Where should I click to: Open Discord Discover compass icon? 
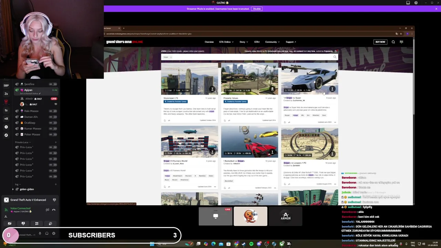point(6,135)
